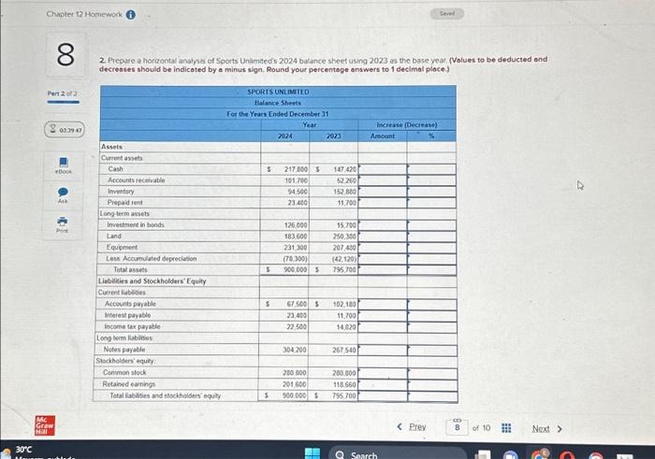Click the hourglass timer indicator
Viewport: 655px width, 459px height.
coord(65,130)
